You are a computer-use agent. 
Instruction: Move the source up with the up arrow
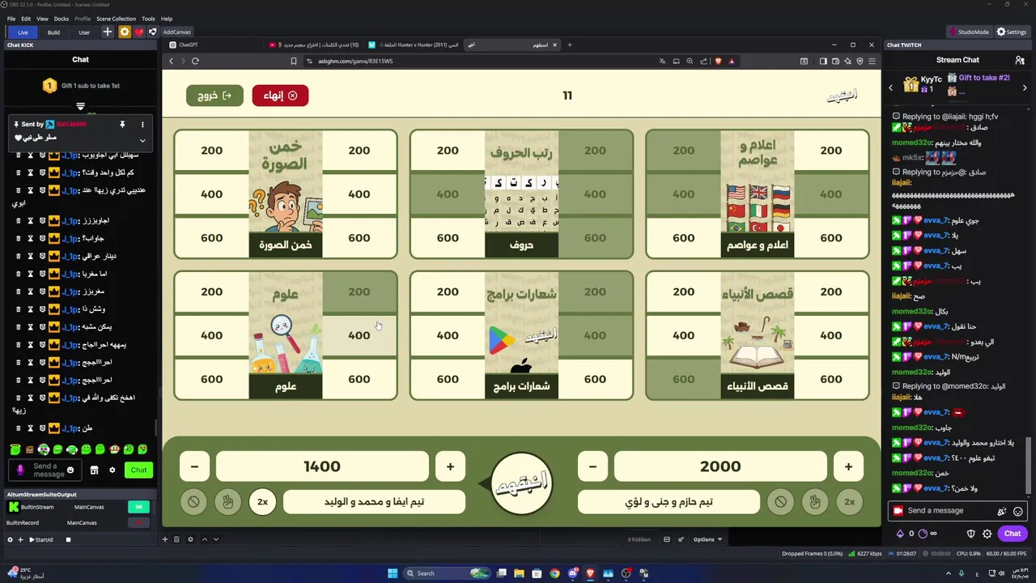coord(205,539)
